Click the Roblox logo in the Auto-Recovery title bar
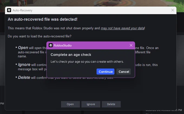 9,10
